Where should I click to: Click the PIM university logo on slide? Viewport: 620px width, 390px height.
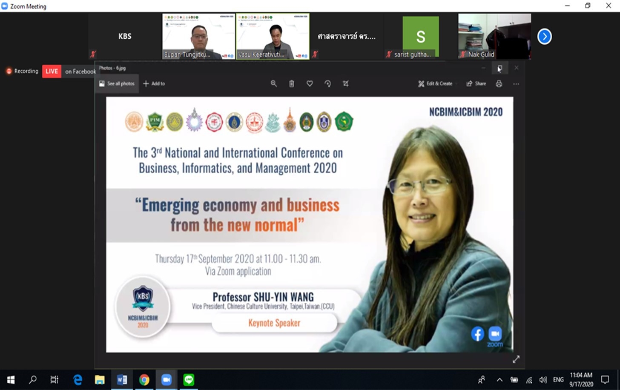(x=154, y=122)
